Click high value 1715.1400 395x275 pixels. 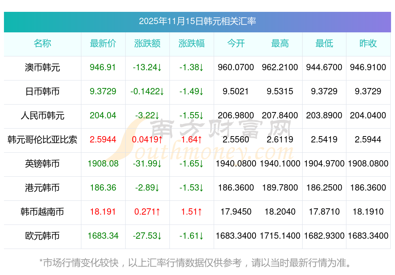tap(280, 236)
